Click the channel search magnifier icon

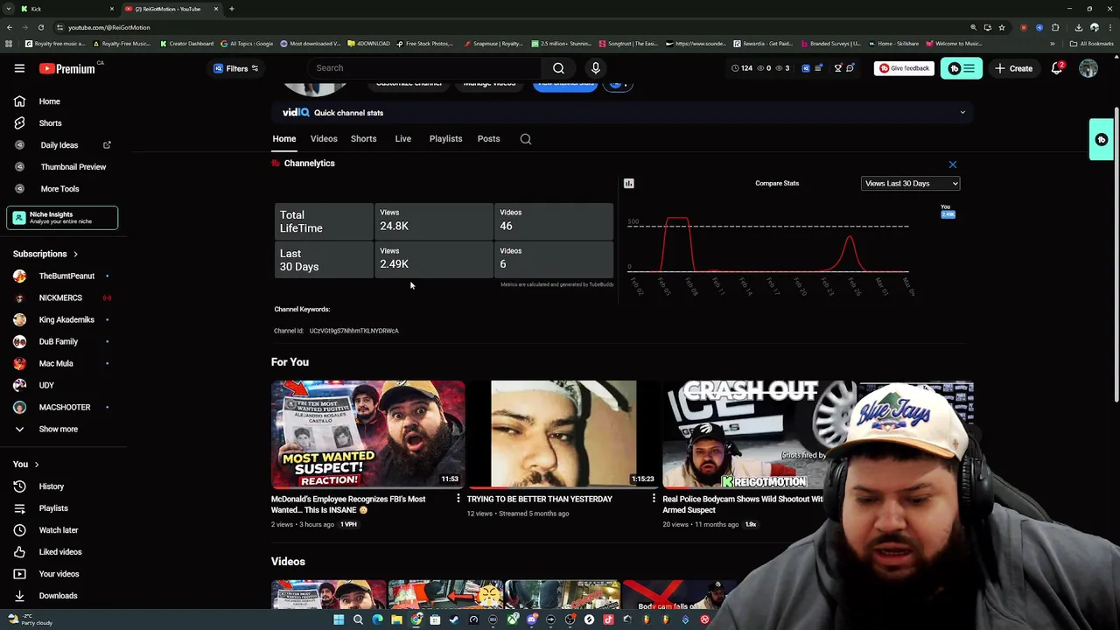click(x=526, y=139)
